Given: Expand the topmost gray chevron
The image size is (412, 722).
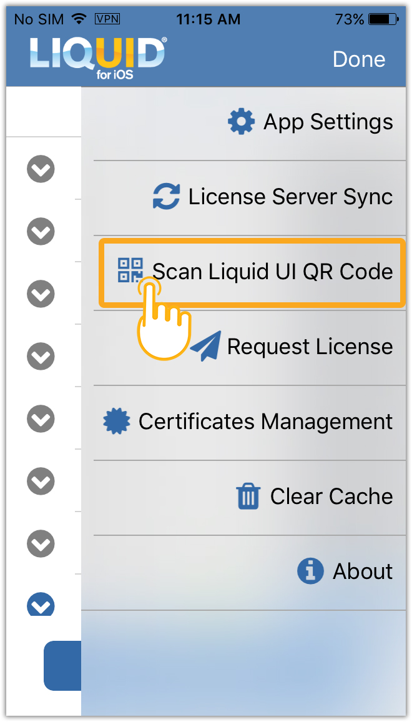Looking at the screenshot, I should (41, 169).
